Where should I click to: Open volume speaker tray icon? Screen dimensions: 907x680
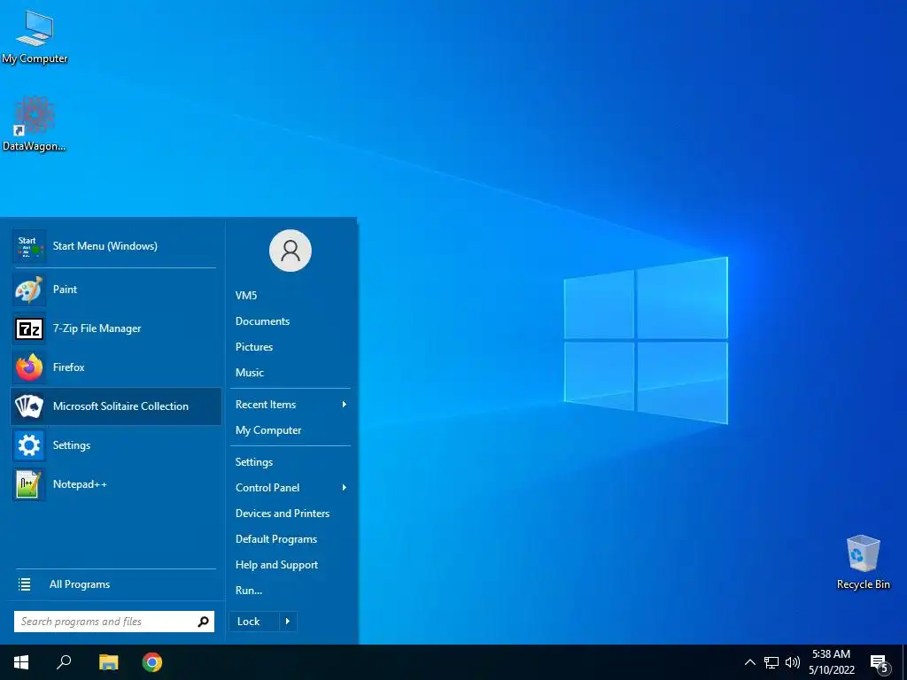tap(793, 662)
